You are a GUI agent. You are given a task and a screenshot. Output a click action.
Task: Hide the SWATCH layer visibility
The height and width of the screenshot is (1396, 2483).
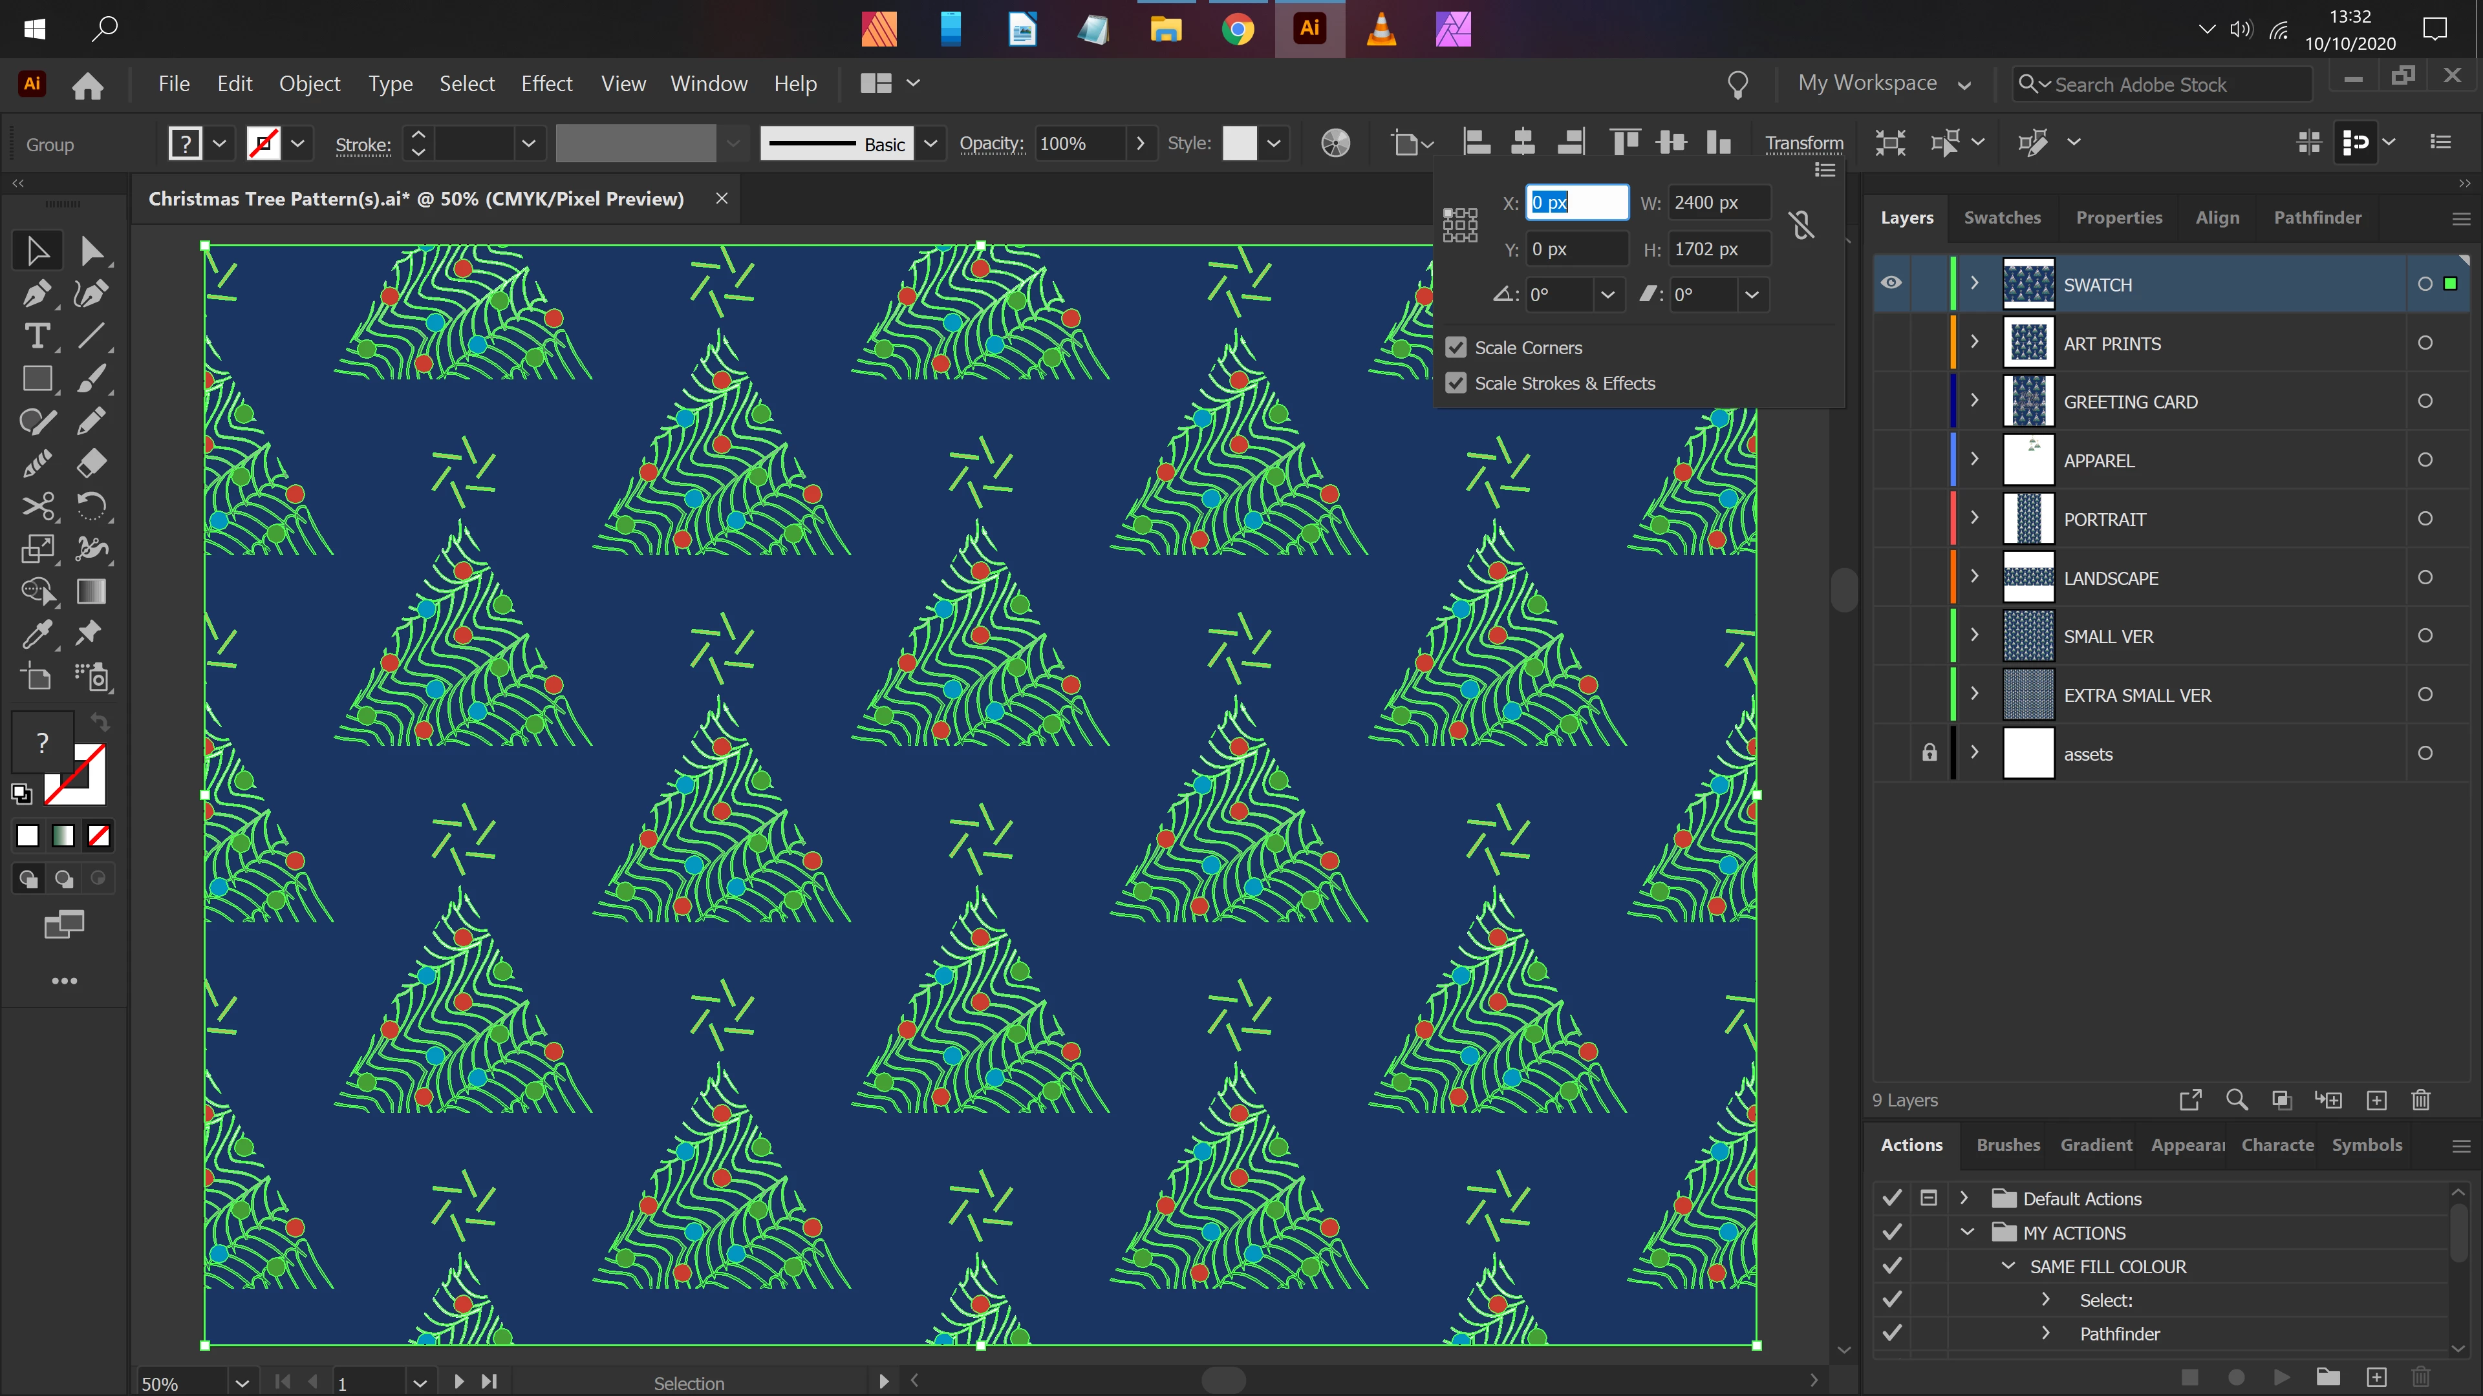[x=1891, y=283]
